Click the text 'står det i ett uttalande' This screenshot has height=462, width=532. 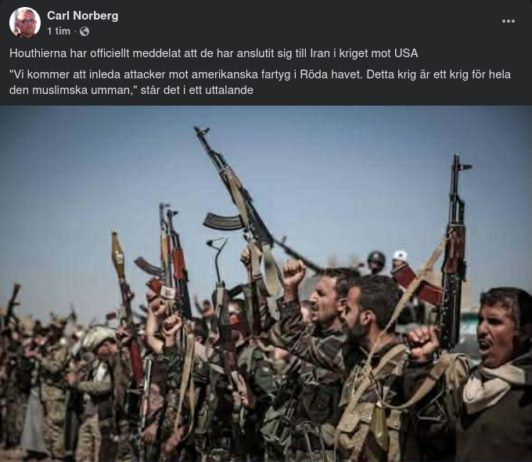coord(197,90)
